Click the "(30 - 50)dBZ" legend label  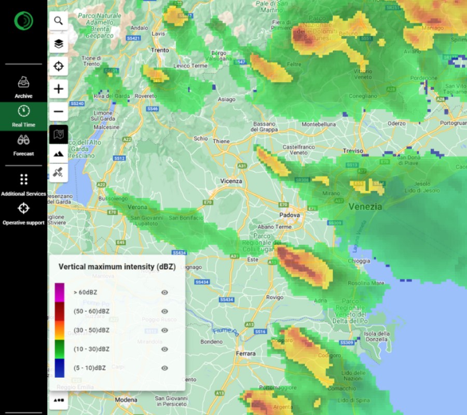click(x=91, y=330)
